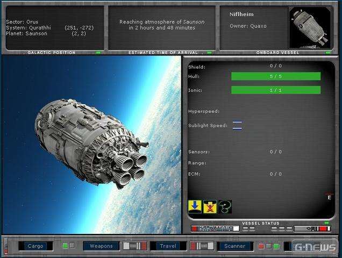Click the gray middle light right of Scanner
Image resolution: width=342 pixels, height=258 pixels.
pyautogui.click(x=269, y=246)
